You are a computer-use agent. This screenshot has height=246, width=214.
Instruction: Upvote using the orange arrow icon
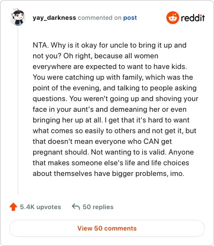point(13,207)
